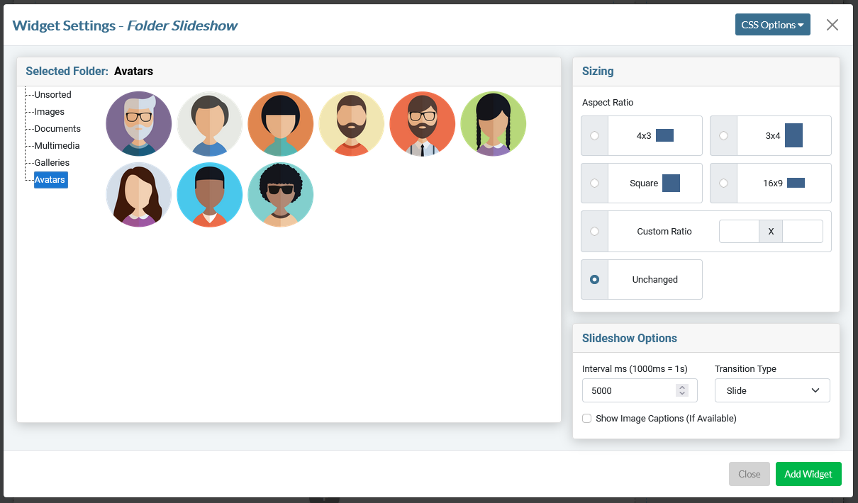Focus the custom ratio width field
This screenshot has width=858, height=503.
point(739,232)
